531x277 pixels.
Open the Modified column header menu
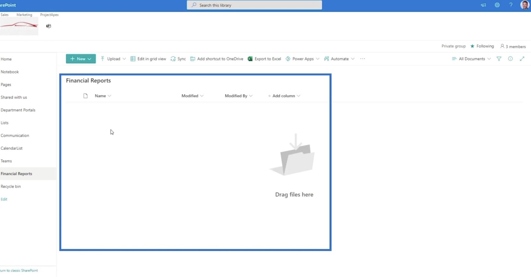(x=192, y=96)
